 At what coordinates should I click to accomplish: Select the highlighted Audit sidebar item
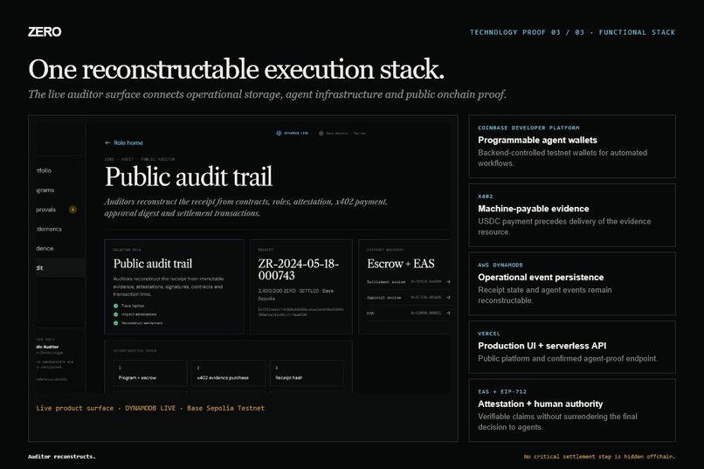[60, 268]
